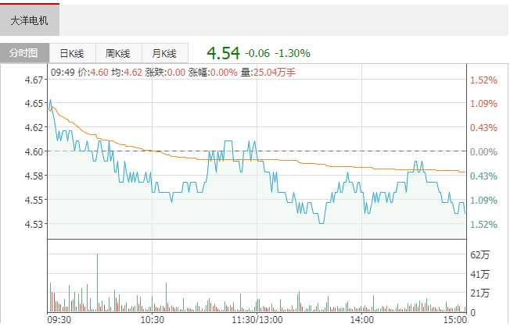This screenshot has height=327, width=510.
Task: Click the 4.58 price axis label
Action: [x=34, y=176]
